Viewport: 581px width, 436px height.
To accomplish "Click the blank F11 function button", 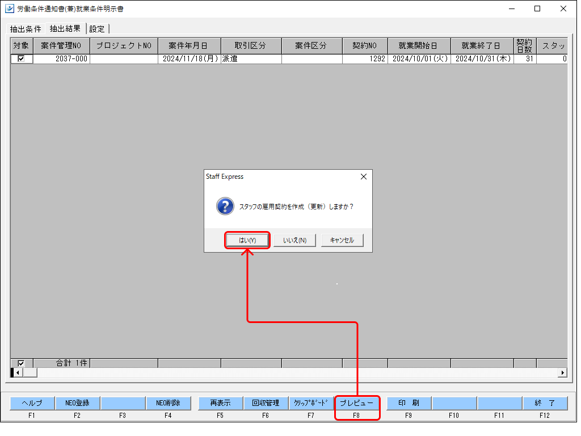I will (499, 403).
